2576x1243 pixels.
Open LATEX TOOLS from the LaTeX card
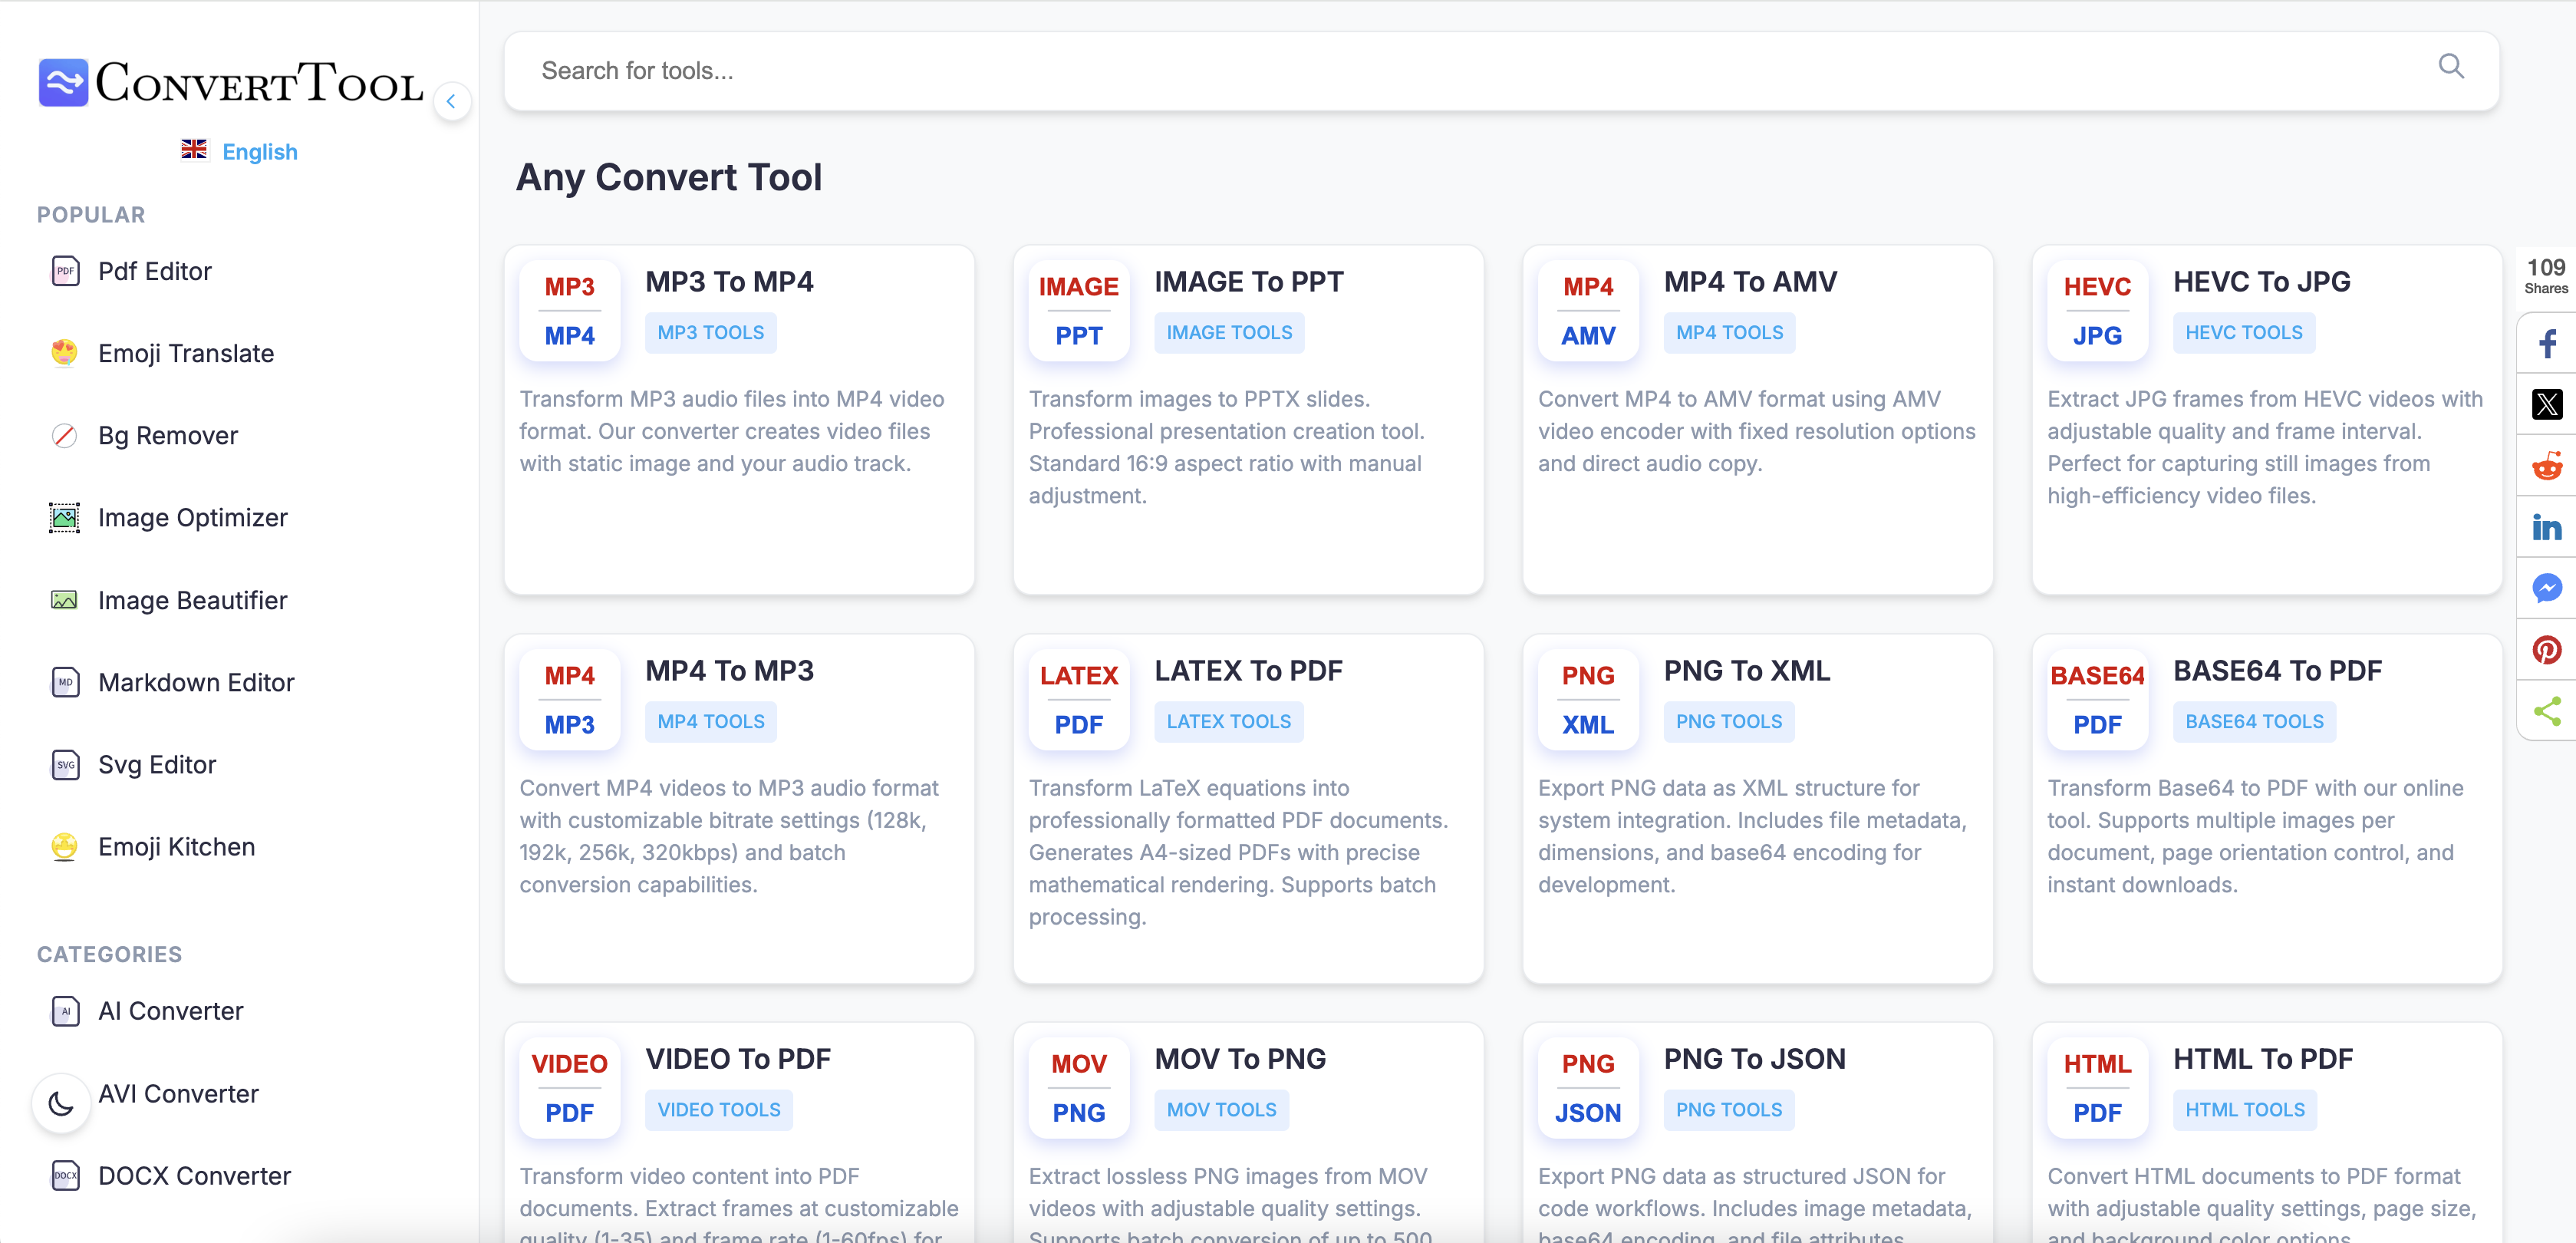pyautogui.click(x=1228, y=721)
